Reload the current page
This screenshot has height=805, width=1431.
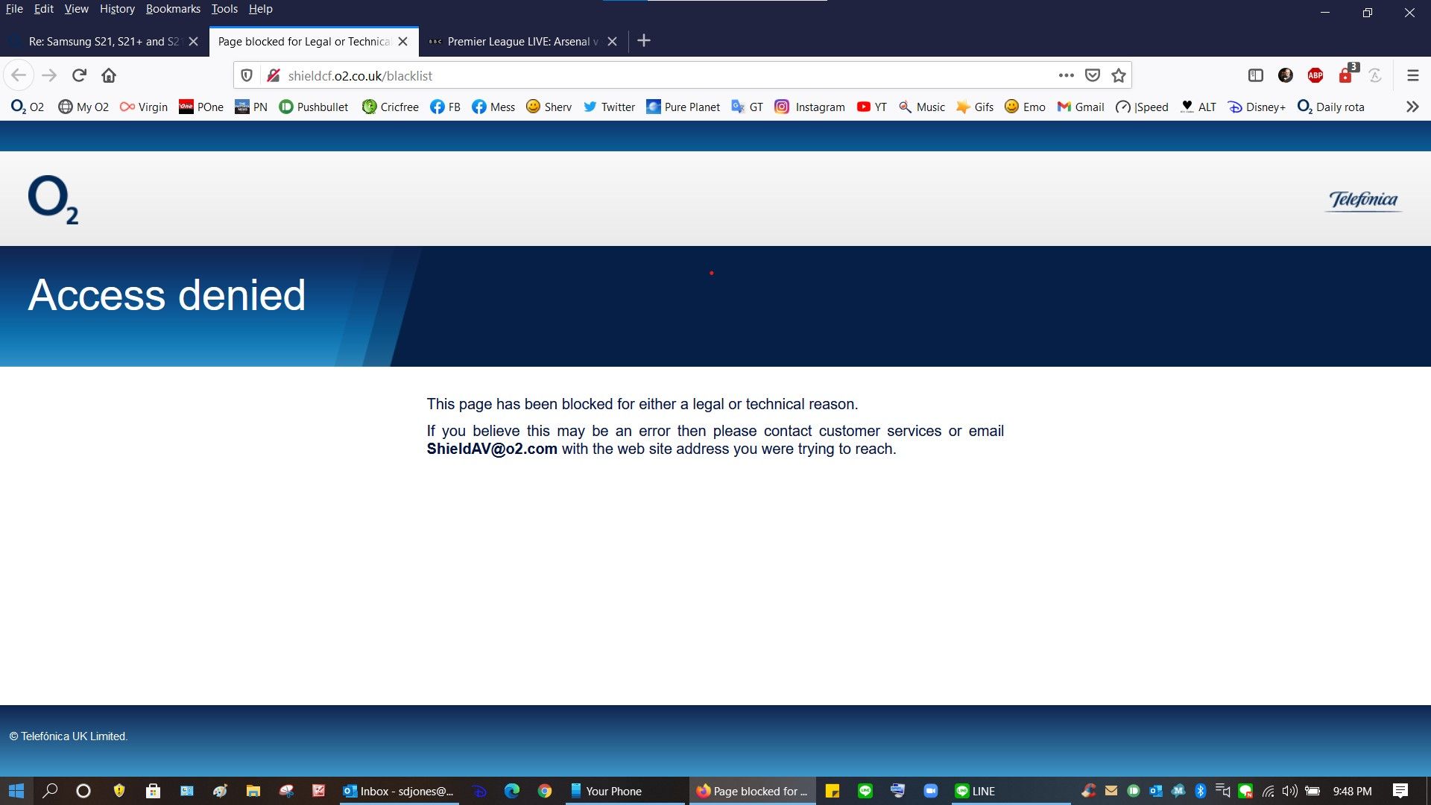[x=79, y=75]
